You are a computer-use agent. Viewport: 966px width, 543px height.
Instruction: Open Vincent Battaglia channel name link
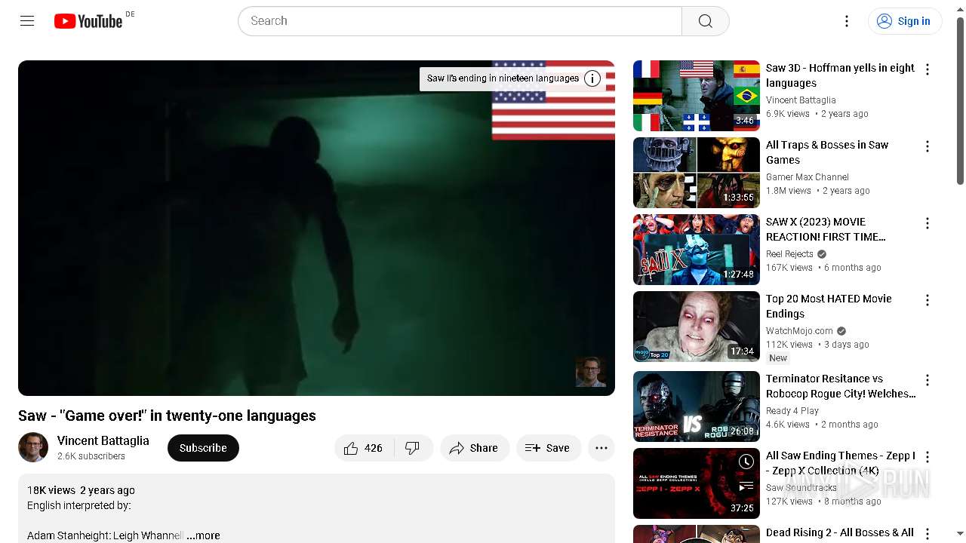point(103,441)
